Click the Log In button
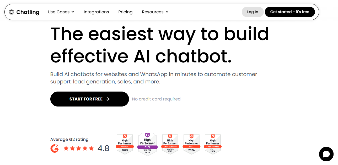Viewport: 338px width, 165px height. (253, 12)
